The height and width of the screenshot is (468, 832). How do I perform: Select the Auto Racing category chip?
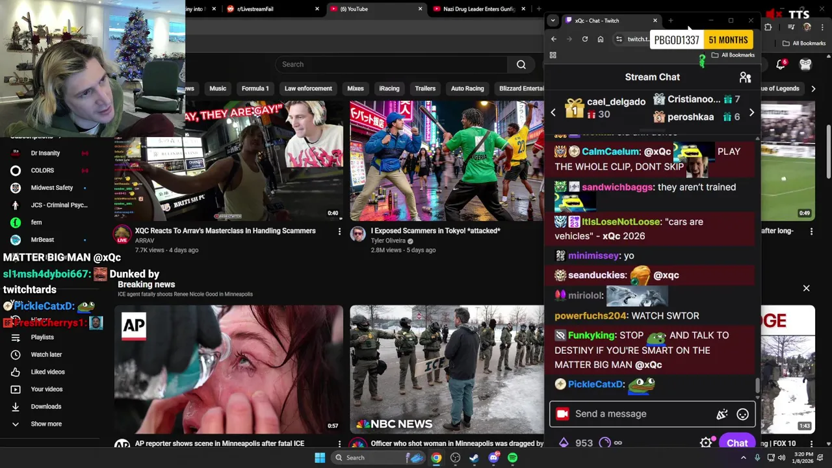click(467, 88)
